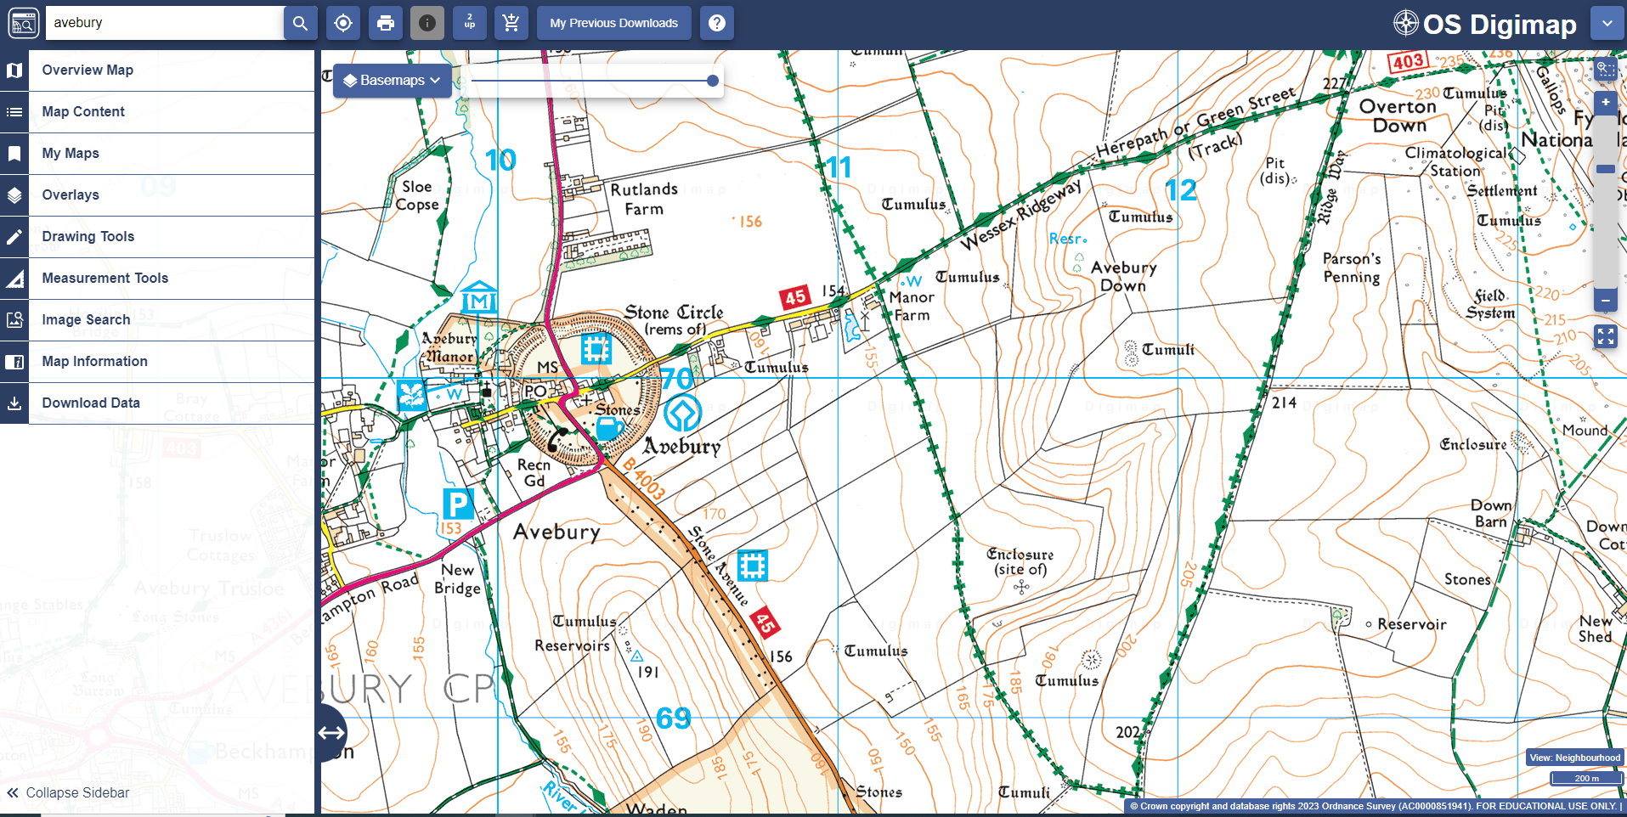Viewport: 1627px width, 817px height.
Task: Toggle the feature information tool
Action: click(427, 23)
